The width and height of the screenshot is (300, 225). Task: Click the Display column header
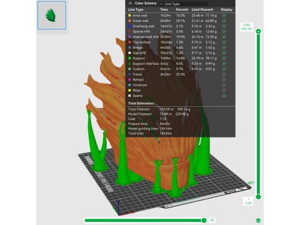pyautogui.click(x=226, y=9)
